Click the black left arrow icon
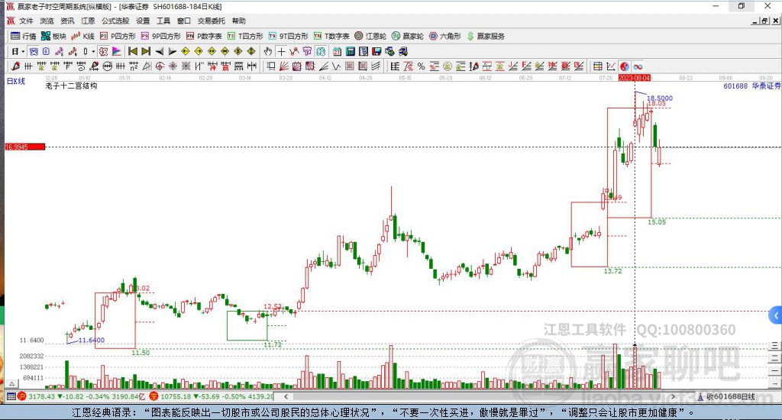782x420 pixels. 160,51
